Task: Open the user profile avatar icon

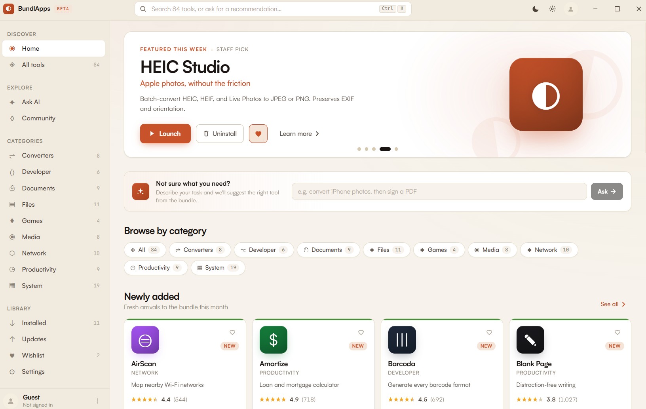Action: pos(570,9)
